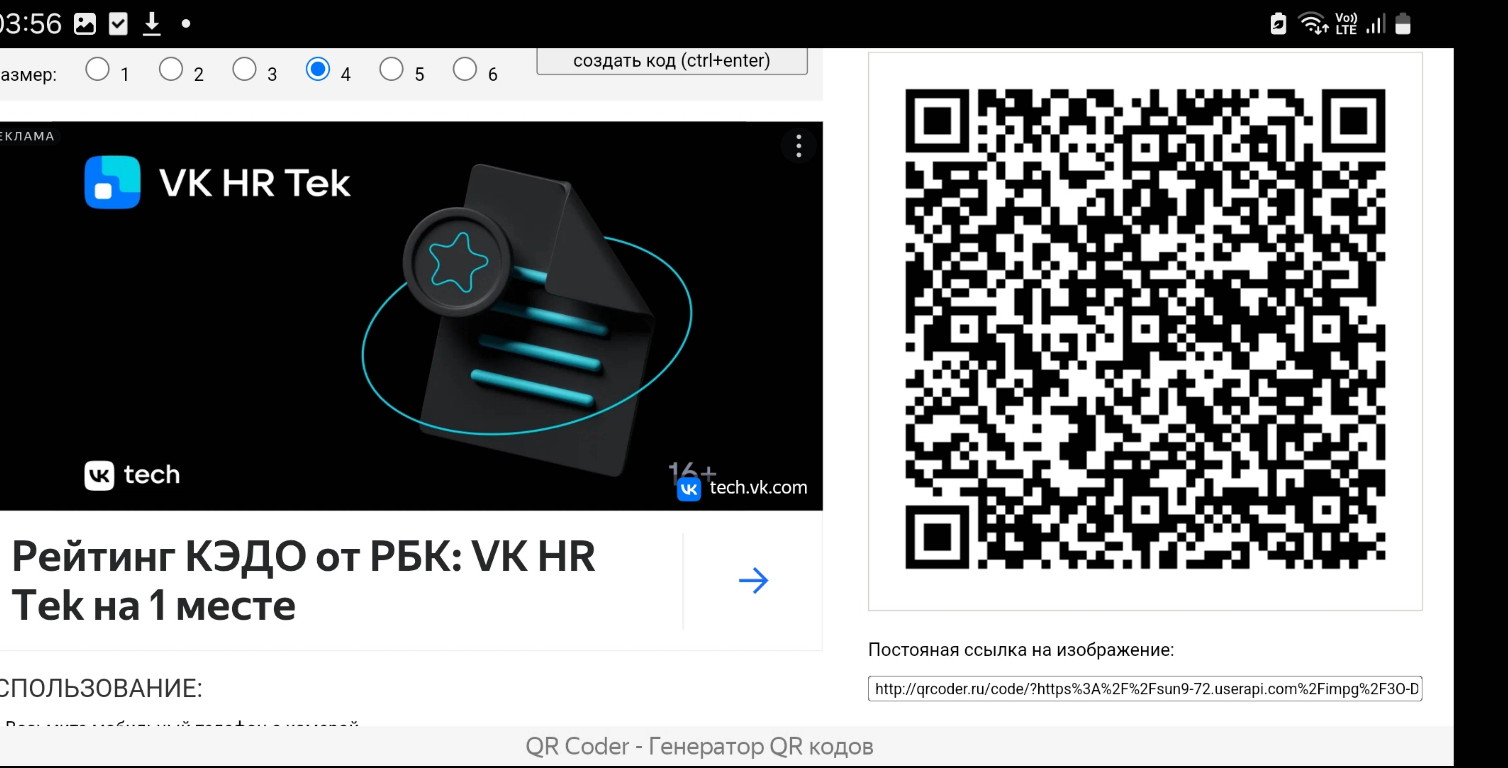Focus the permanent image link field
The width and height of the screenshot is (1508, 768).
coord(1145,689)
